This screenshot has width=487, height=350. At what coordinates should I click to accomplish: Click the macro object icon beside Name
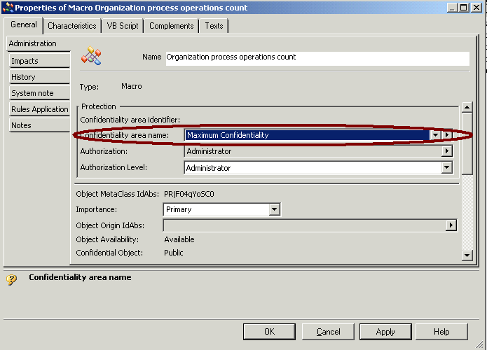[x=91, y=57]
